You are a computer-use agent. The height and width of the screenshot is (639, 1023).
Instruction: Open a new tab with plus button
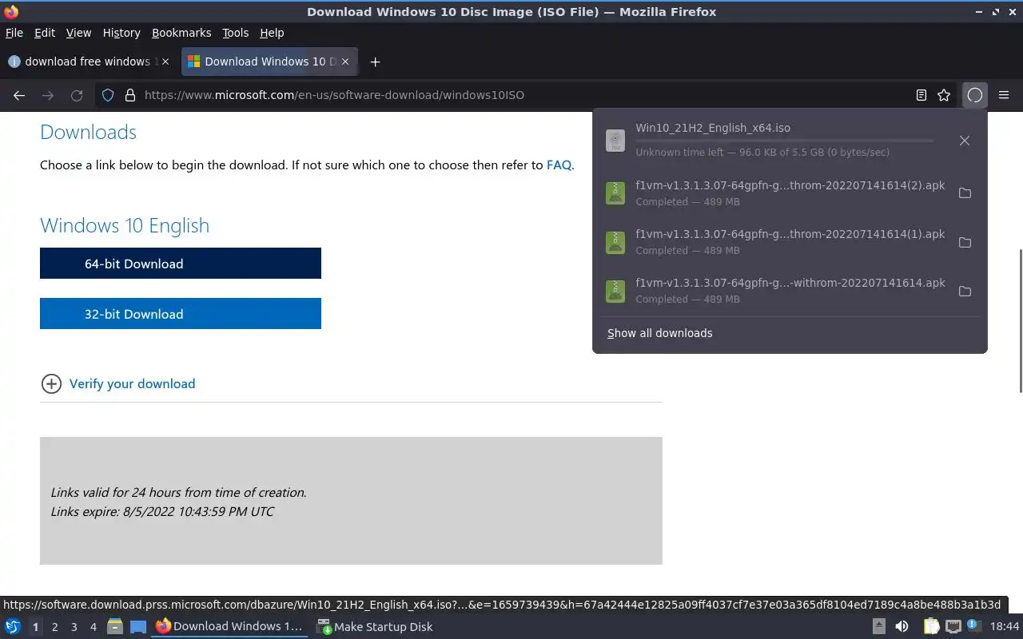point(375,62)
